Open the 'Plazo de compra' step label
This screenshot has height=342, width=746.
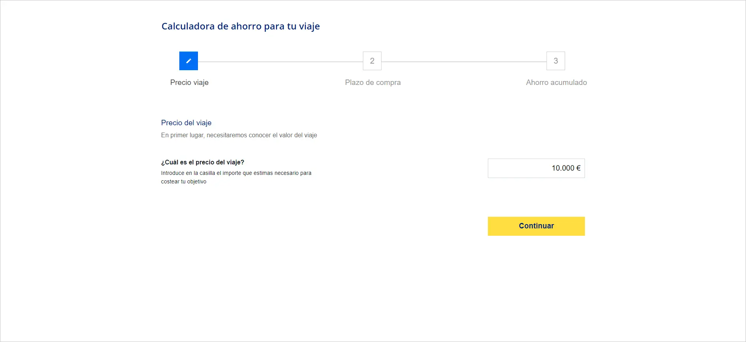373,83
